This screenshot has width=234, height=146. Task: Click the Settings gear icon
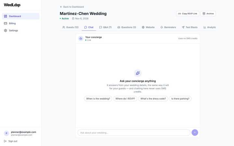tap(6, 30)
